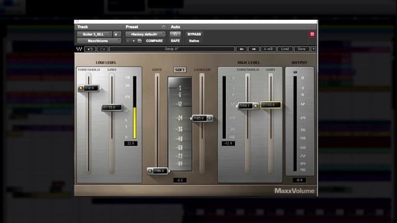Click the output clip indicator light

(295, 72)
